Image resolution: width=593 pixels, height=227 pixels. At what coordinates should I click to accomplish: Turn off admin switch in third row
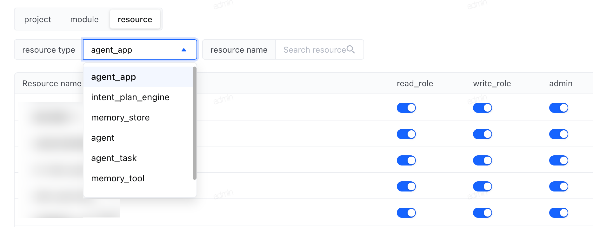coord(559,160)
